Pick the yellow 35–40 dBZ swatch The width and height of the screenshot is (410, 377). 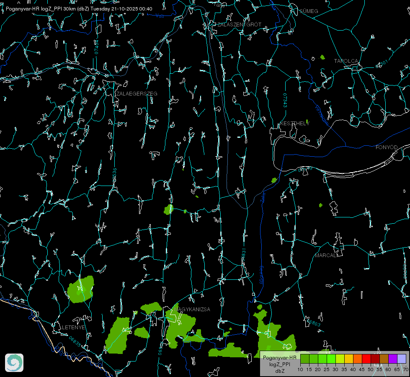[349, 359]
